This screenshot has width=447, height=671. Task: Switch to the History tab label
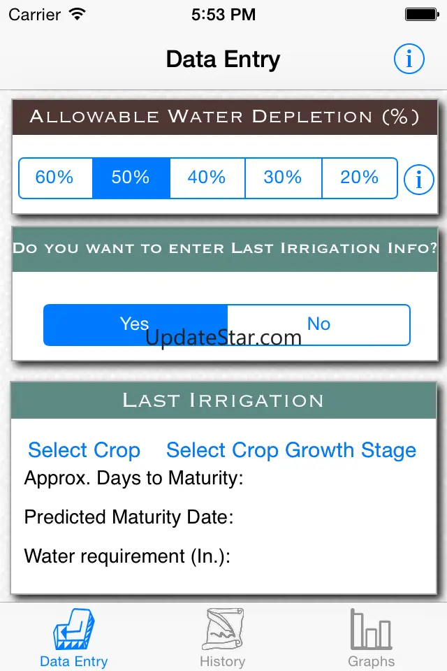223,661
